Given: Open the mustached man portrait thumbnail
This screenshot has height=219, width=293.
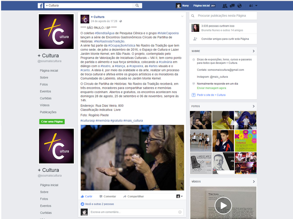Looking at the screenshot, I should pos(223,163).
